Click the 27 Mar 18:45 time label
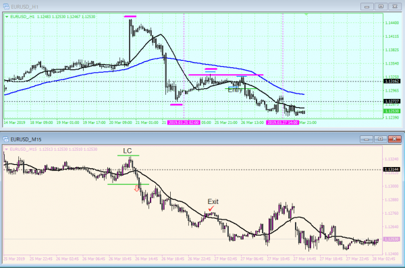405x268 pixels. (x=331, y=259)
